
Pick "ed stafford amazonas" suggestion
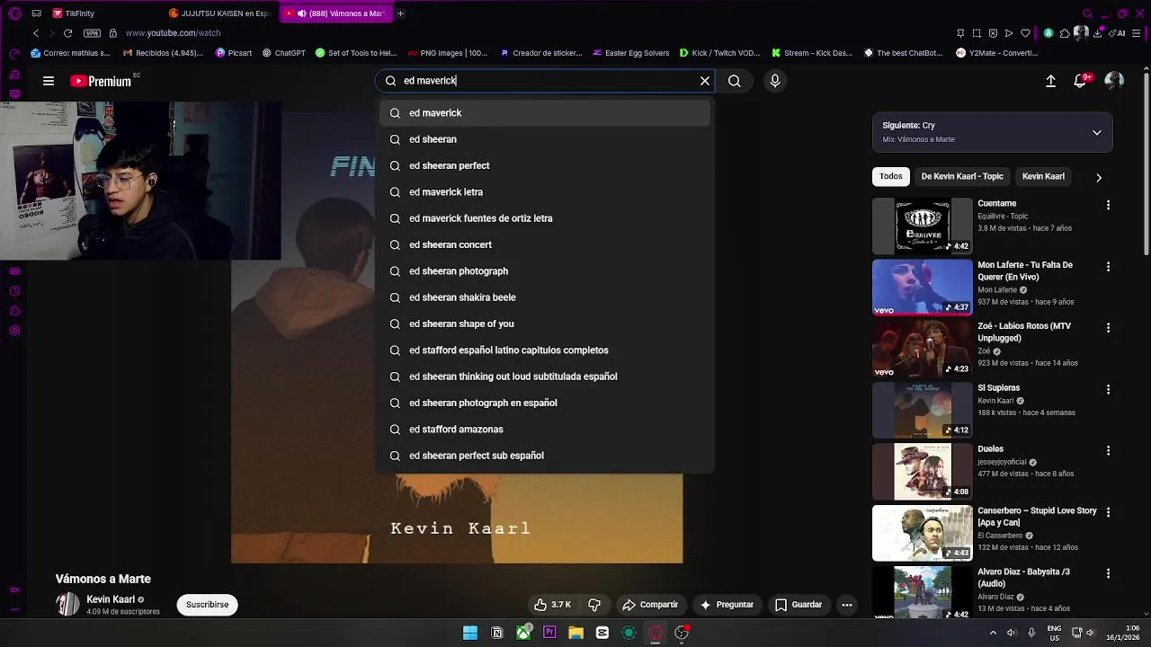(x=545, y=430)
